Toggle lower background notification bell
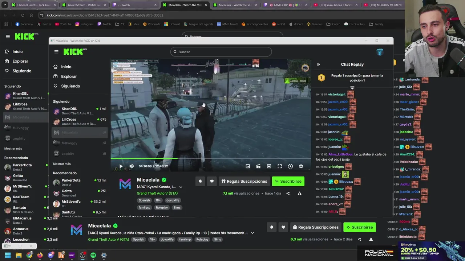The height and width of the screenshot is (261, 465). (x=271, y=227)
